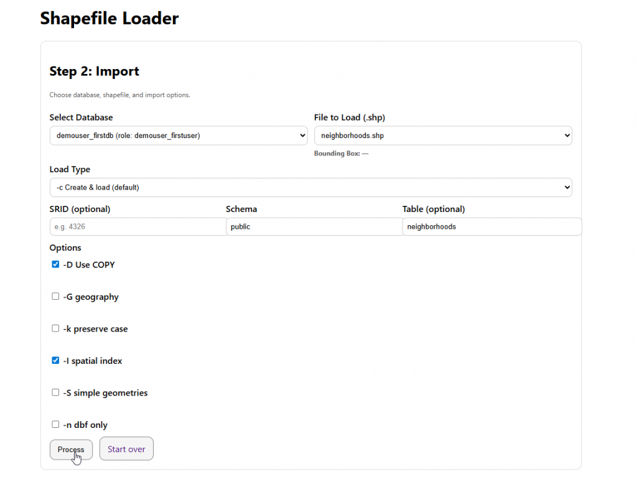Image resolution: width=637 pixels, height=477 pixels.
Task: Click the Schema field label
Action: click(x=241, y=209)
